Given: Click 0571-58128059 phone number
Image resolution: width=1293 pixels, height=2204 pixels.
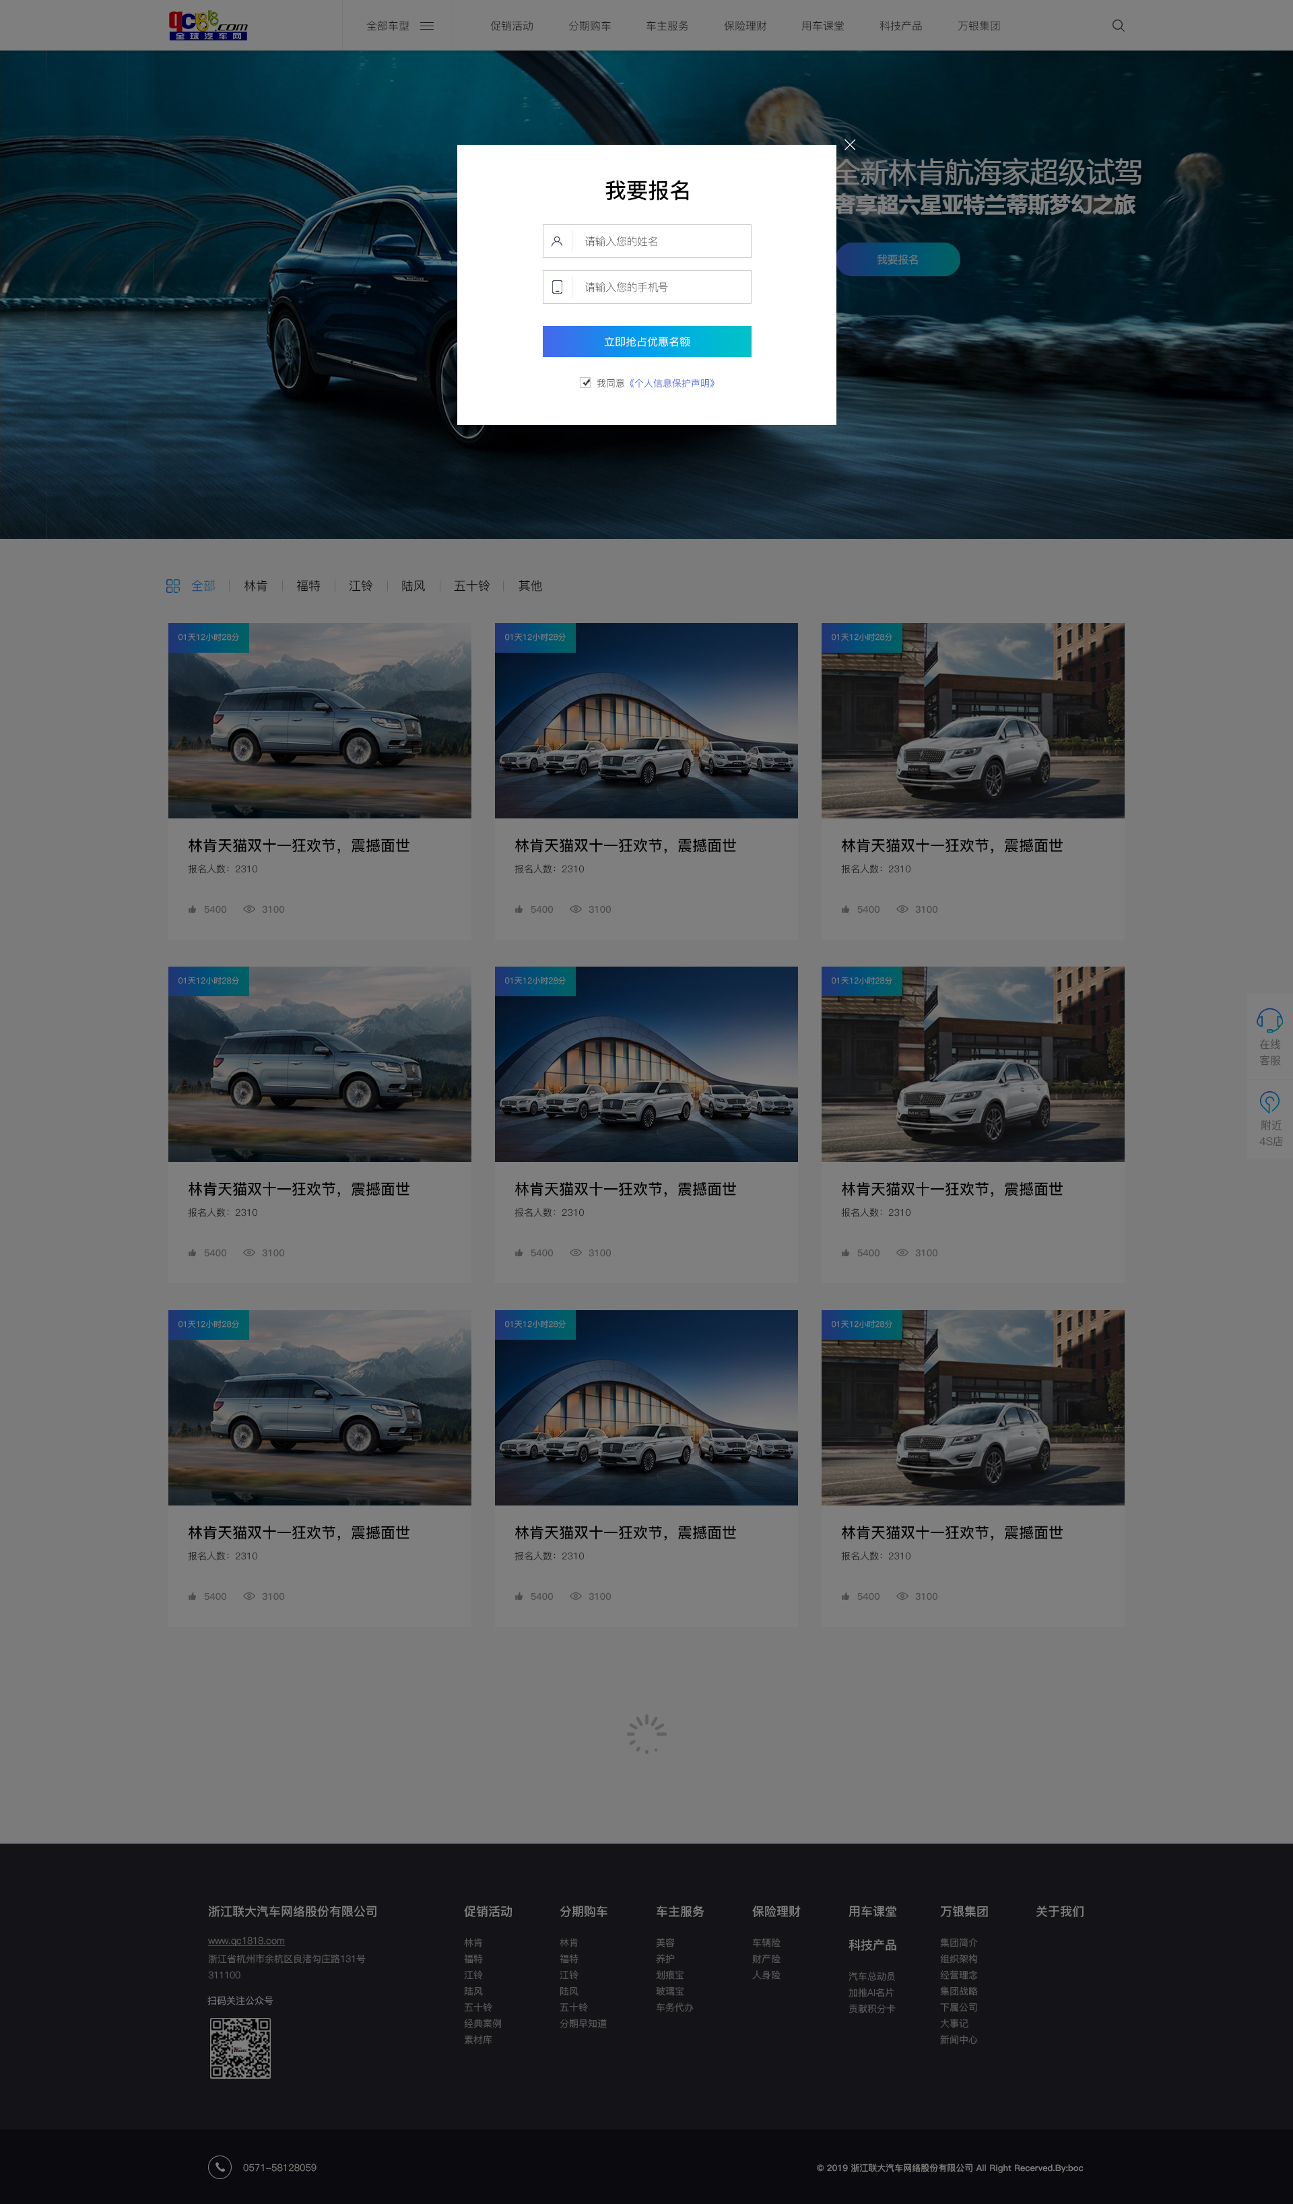Looking at the screenshot, I should pos(279,2167).
